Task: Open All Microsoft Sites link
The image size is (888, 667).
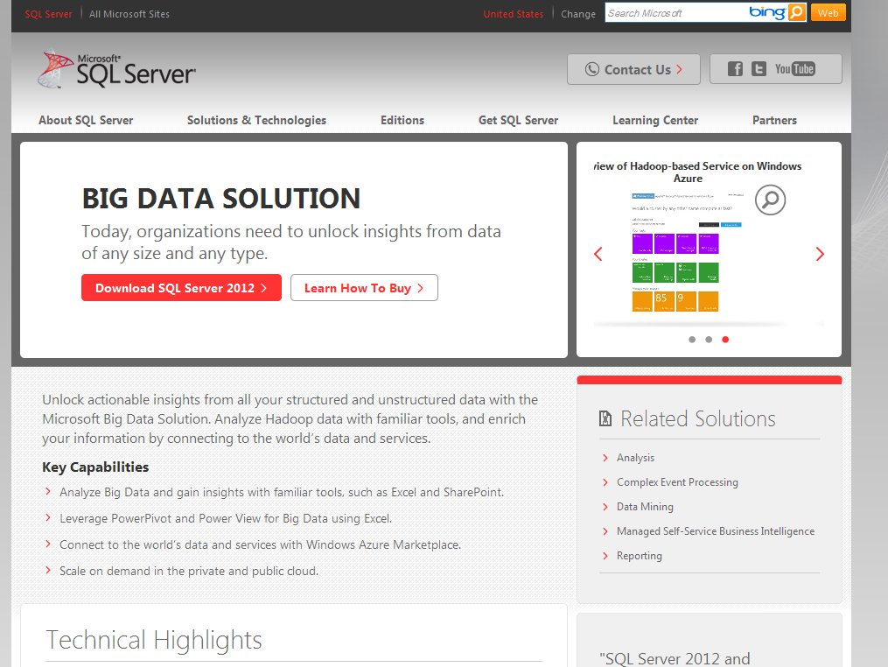Action: (129, 14)
